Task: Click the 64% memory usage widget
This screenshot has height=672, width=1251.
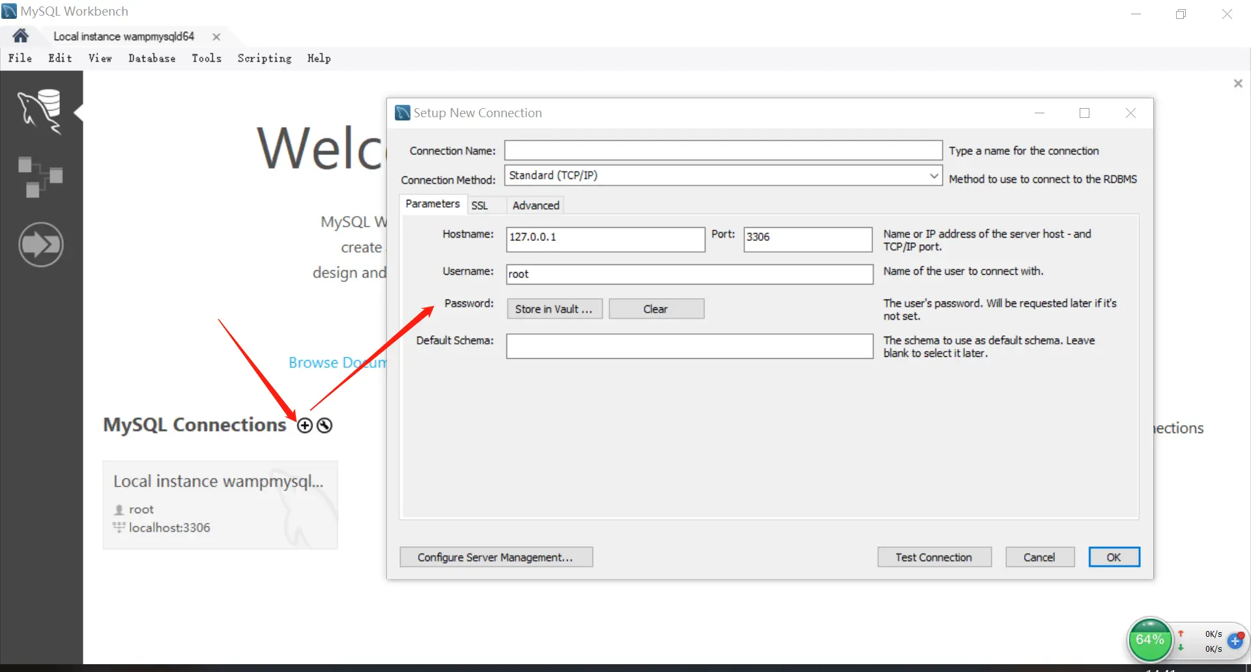Action: (1150, 640)
